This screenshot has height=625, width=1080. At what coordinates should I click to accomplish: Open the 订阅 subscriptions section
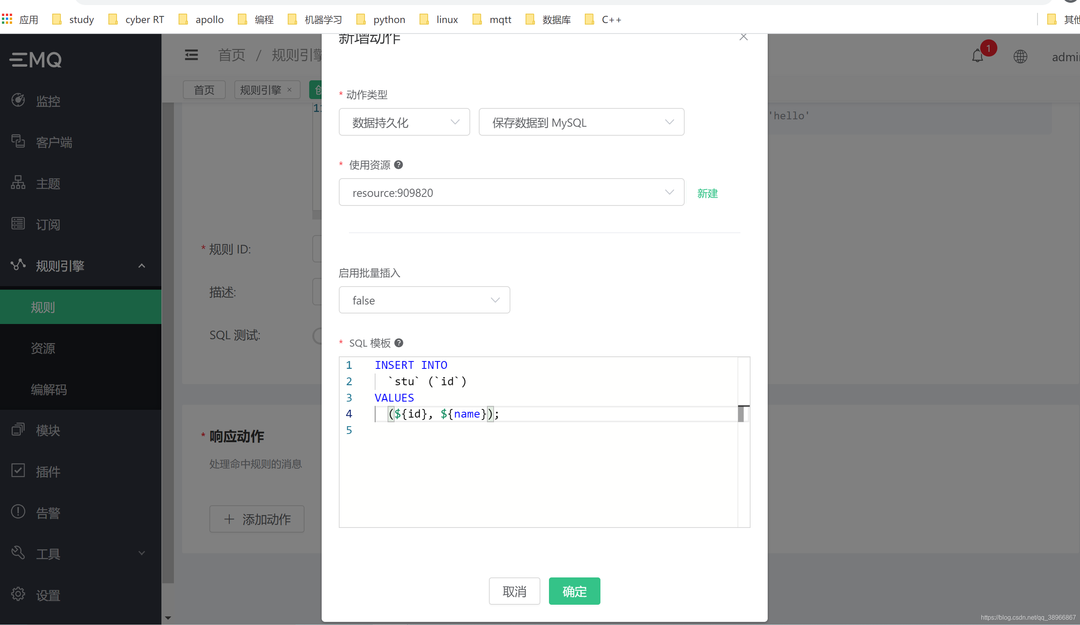48,224
